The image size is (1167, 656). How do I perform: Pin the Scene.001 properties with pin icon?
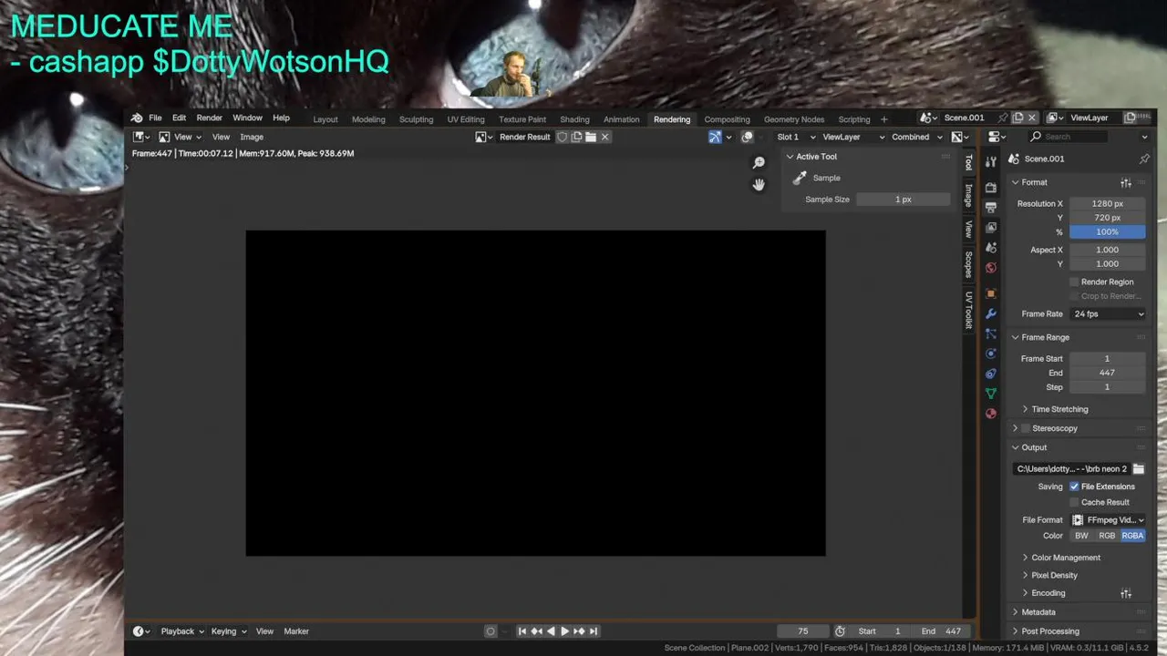pyautogui.click(x=1144, y=159)
